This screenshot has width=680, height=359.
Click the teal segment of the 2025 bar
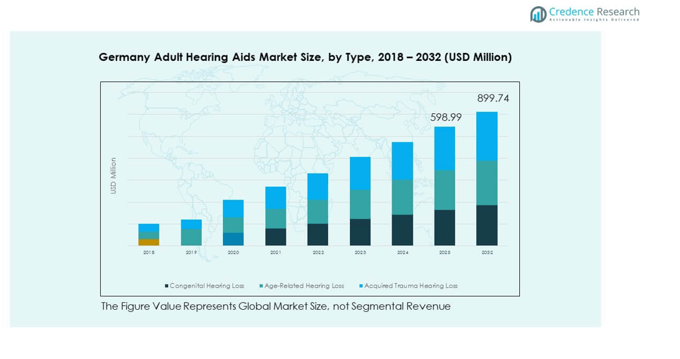click(x=445, y=190)
